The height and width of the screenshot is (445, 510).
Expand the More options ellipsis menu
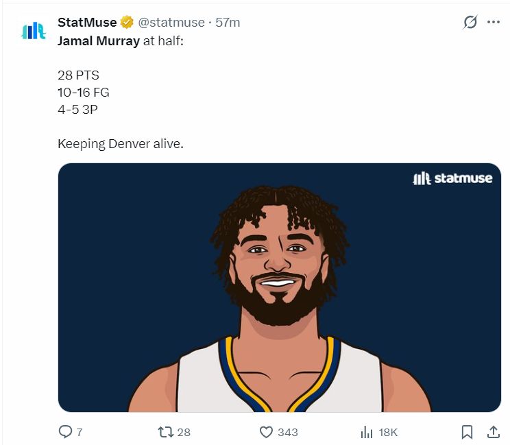coord(494,22)
